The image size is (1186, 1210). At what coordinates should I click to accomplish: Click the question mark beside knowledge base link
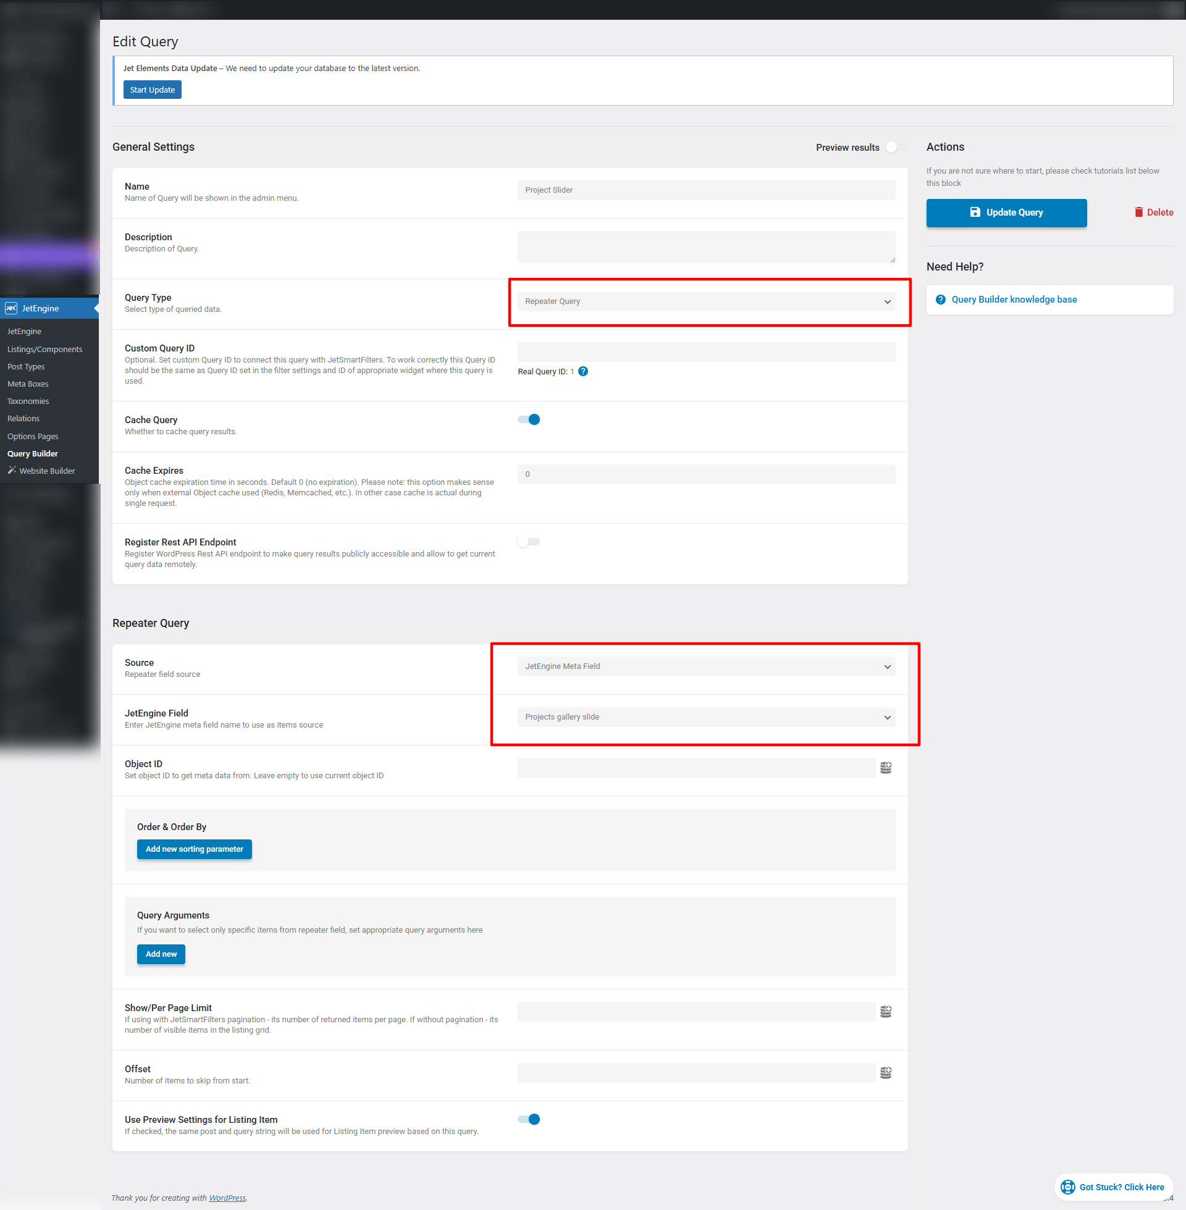click(941, 299)
